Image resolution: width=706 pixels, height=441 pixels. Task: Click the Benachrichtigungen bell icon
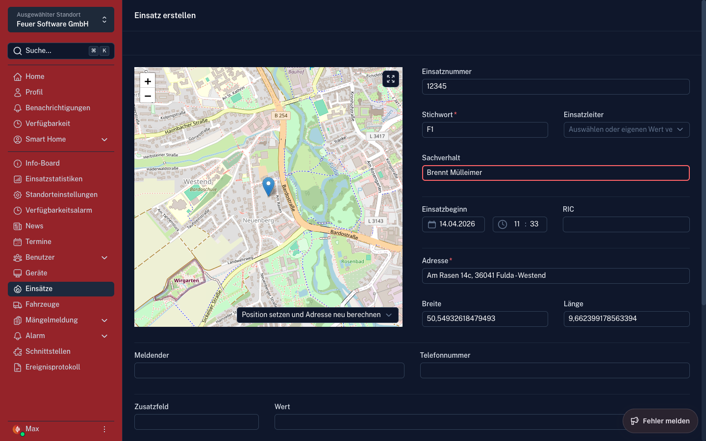coord(18,108)
